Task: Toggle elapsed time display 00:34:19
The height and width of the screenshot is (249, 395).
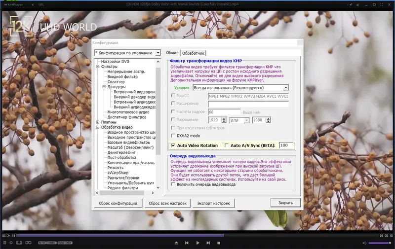Action: (9, 236)
